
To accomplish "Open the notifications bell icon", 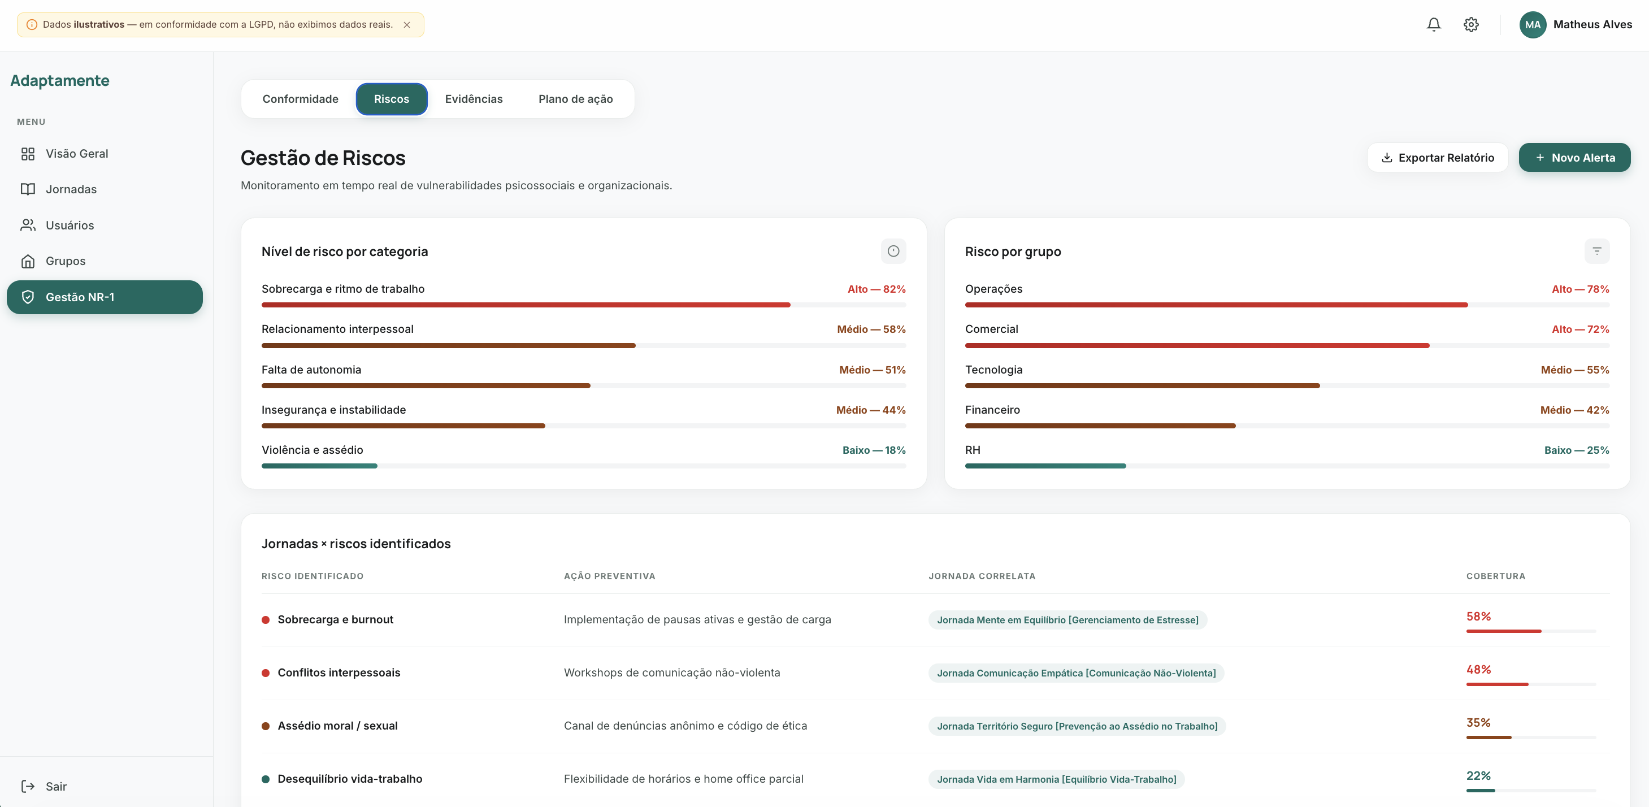I will click(1434, 24).
